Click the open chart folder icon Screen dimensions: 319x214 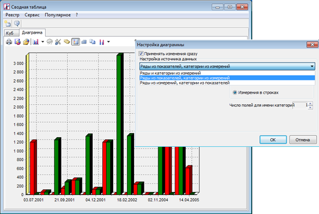point(26,42)
